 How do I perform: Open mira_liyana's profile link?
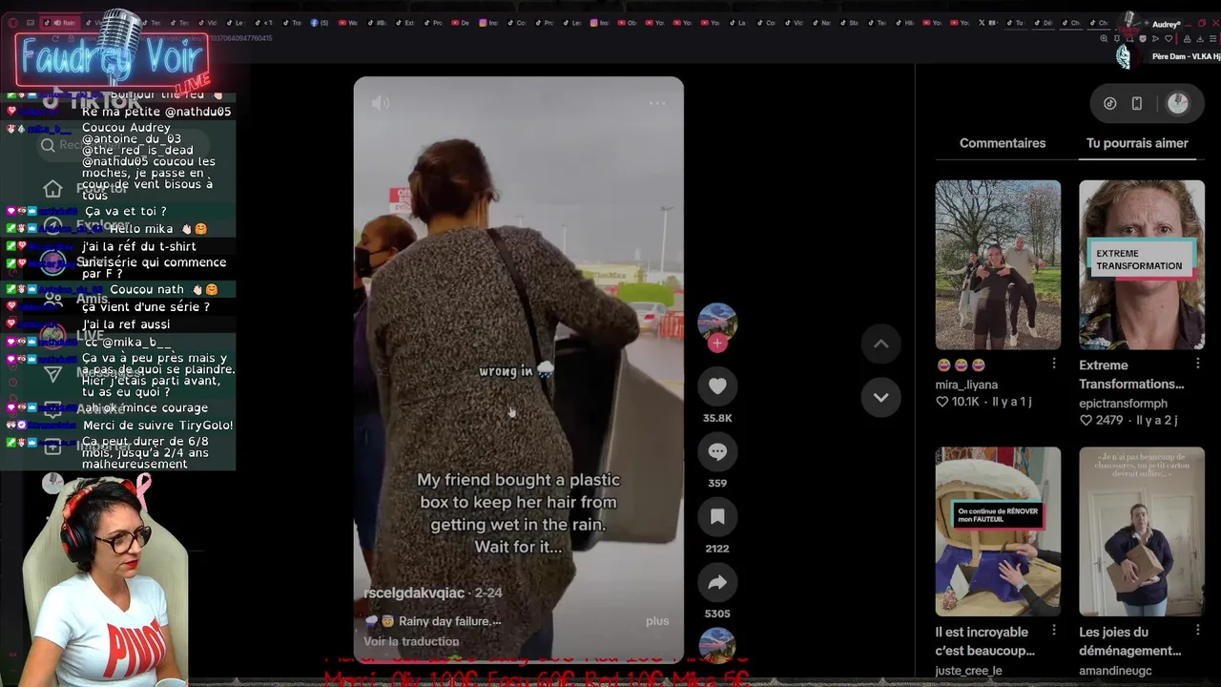point(966,385)
